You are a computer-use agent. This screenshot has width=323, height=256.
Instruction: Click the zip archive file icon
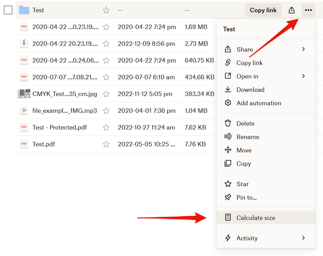(24, 44)
